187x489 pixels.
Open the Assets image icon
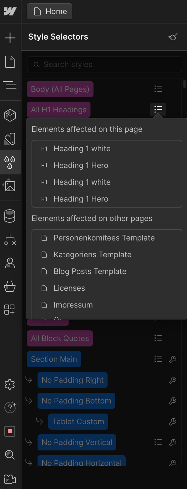coord(10,185)
